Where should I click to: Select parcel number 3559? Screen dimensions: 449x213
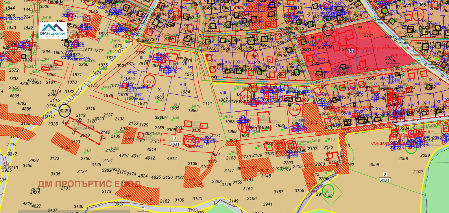pyautogui.click(x=374, y=165)
